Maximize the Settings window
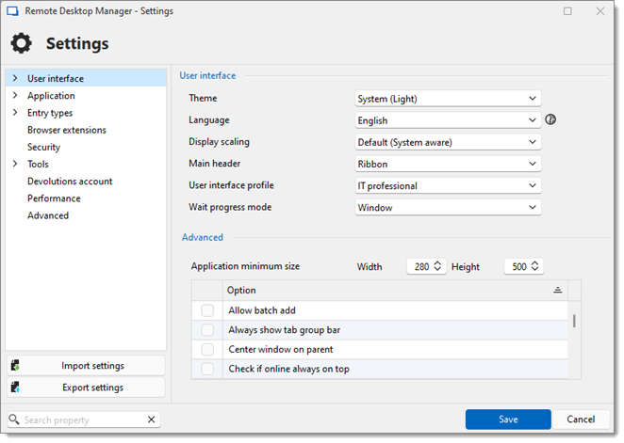This screenshot has width=624, height=443. click(x=567, y=10)
